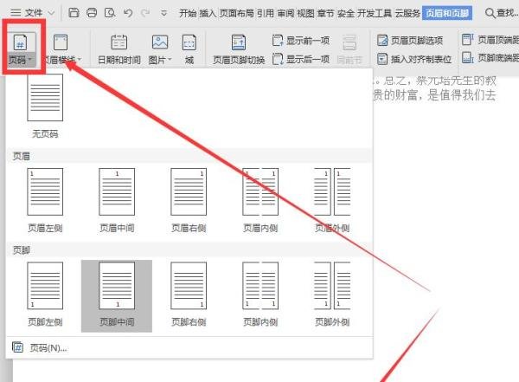Switch to the 审阅 tab
Image resolution: width=519 pixels, height=382 pixels.
[285, 13]
